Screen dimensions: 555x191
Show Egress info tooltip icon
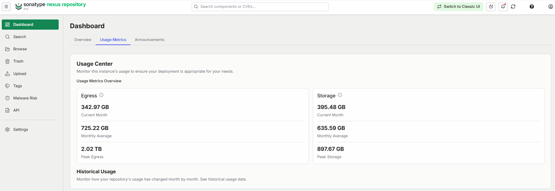102,95
